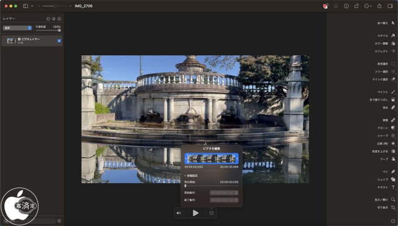398x226 pixels.
Task: Select the Quick Selection (クイック選択) tool
Action: [x=393, y=79]
